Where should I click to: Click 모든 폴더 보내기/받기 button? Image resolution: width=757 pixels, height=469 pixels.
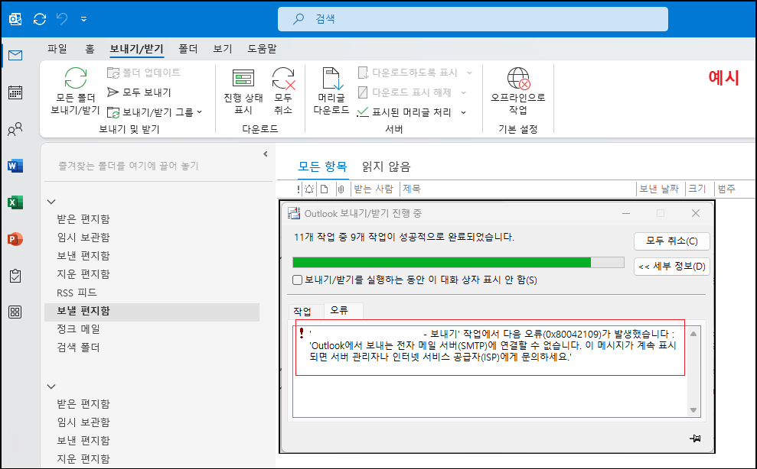click(75, 91)
